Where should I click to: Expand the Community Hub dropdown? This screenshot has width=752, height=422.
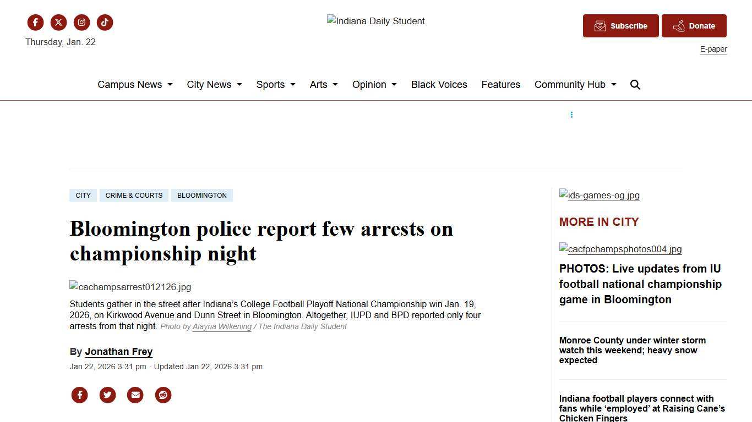575,85
